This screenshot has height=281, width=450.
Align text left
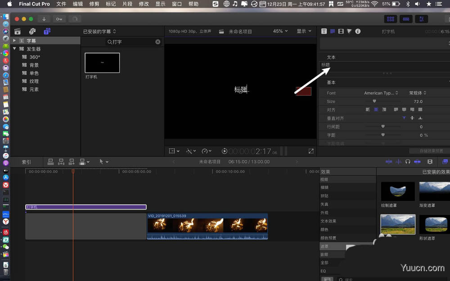click(368, 110)
